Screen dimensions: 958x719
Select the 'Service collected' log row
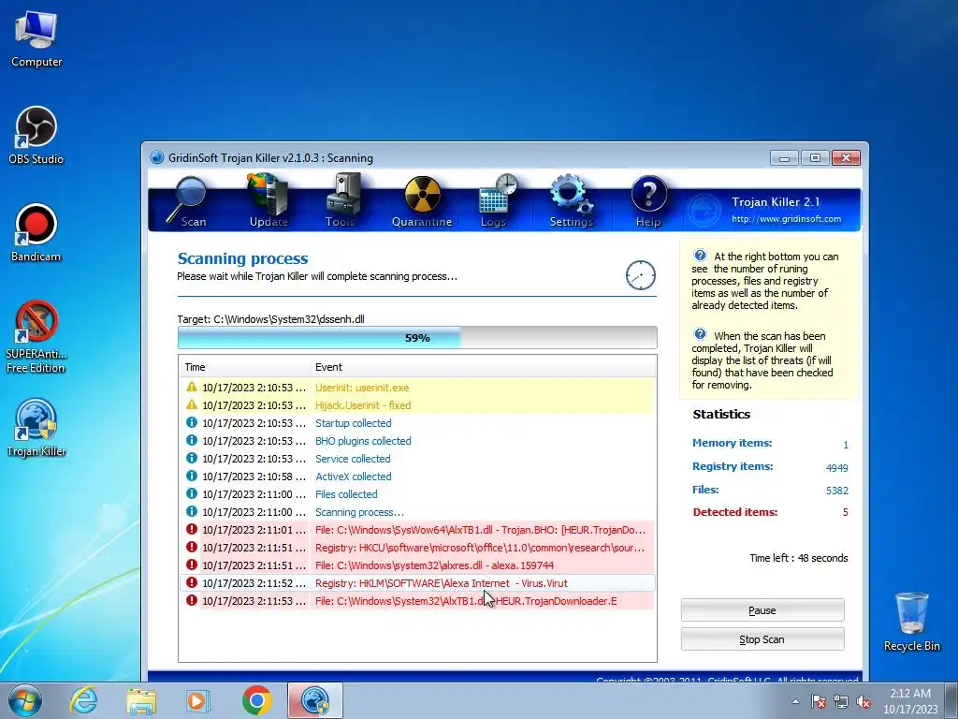pyautogui.click(x=417, y=459)
